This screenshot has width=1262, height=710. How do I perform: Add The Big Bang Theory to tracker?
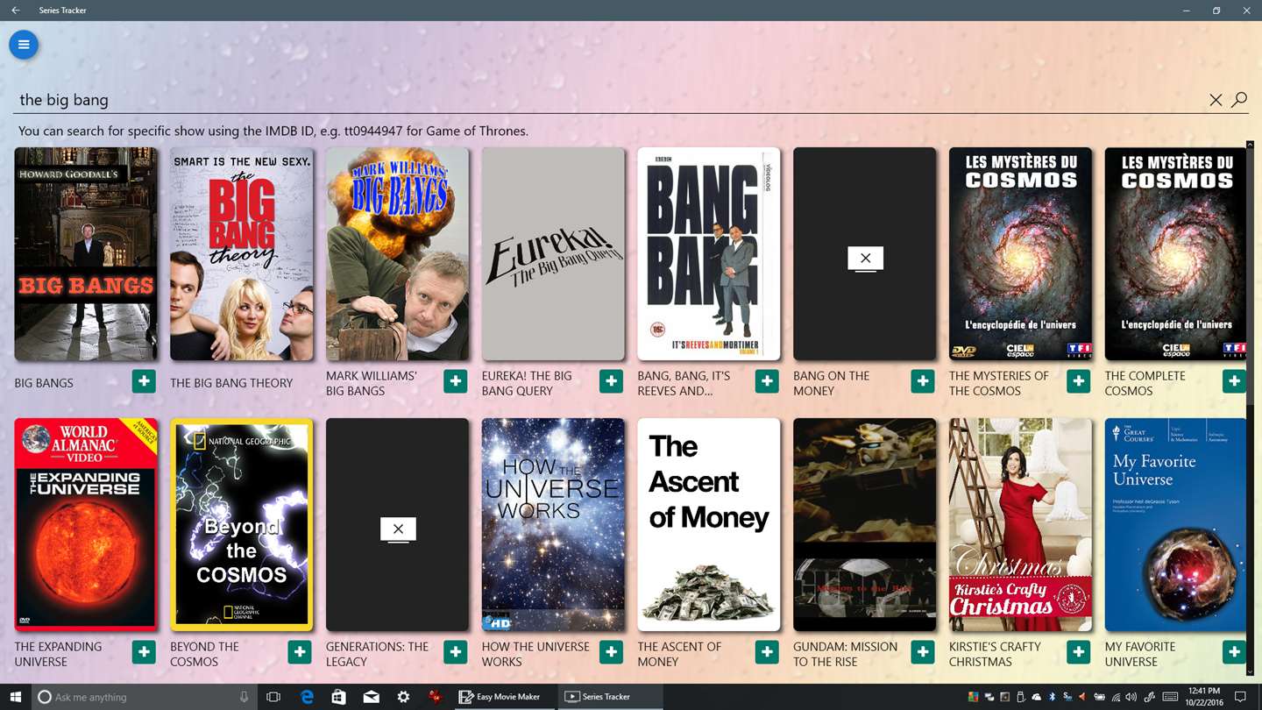coord(300,381)
